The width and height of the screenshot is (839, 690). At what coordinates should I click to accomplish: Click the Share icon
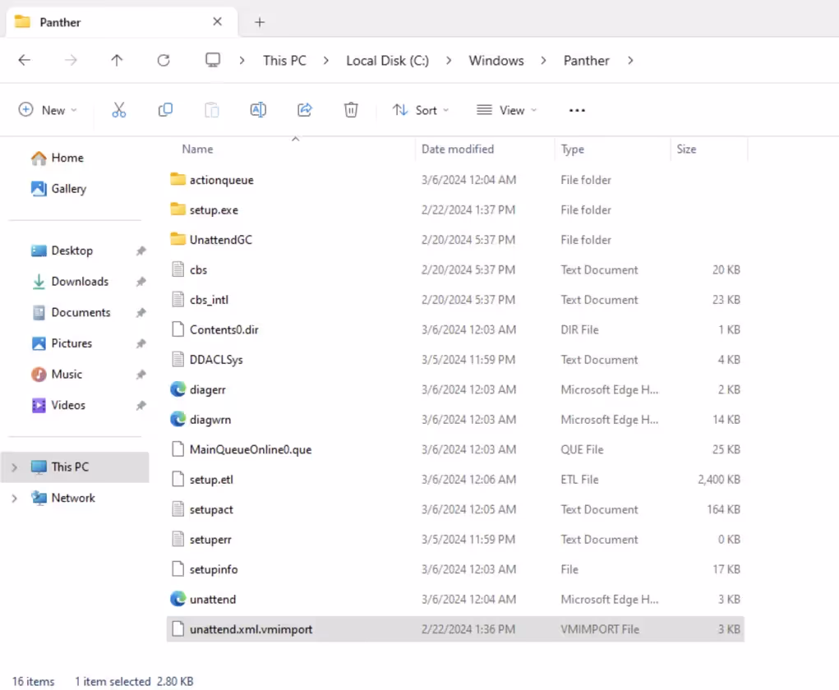pos(305,110)
